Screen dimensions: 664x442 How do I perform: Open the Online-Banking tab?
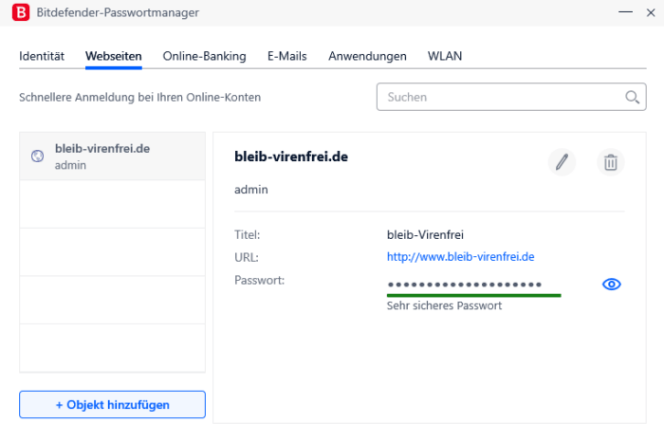[x=204, y=56]
